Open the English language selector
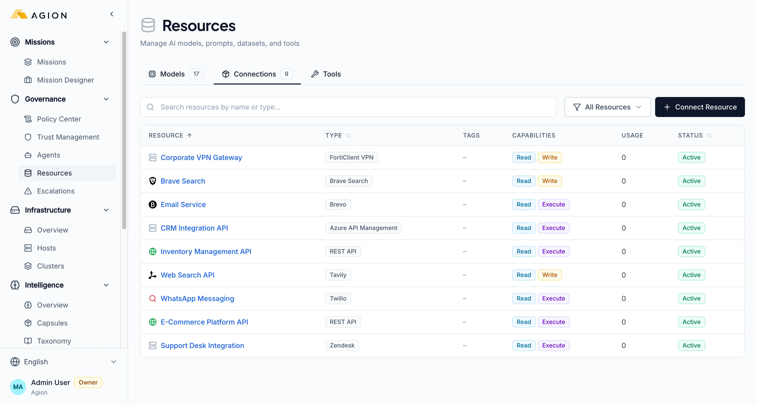The image size is (757, 405). [x=63, y=361]
